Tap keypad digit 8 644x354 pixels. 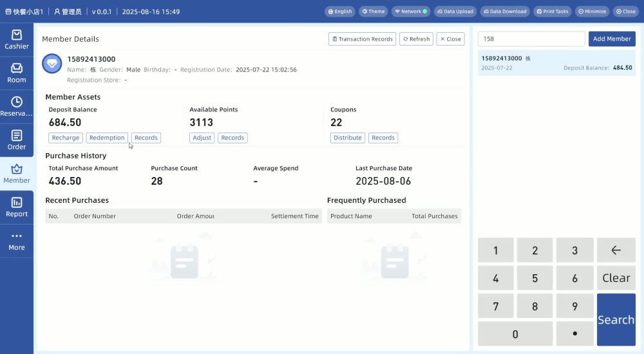tap(535, 306)
